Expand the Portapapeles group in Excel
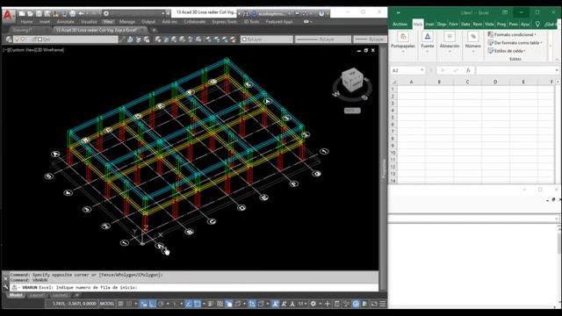562x316 pixels. tap(403, 42)
